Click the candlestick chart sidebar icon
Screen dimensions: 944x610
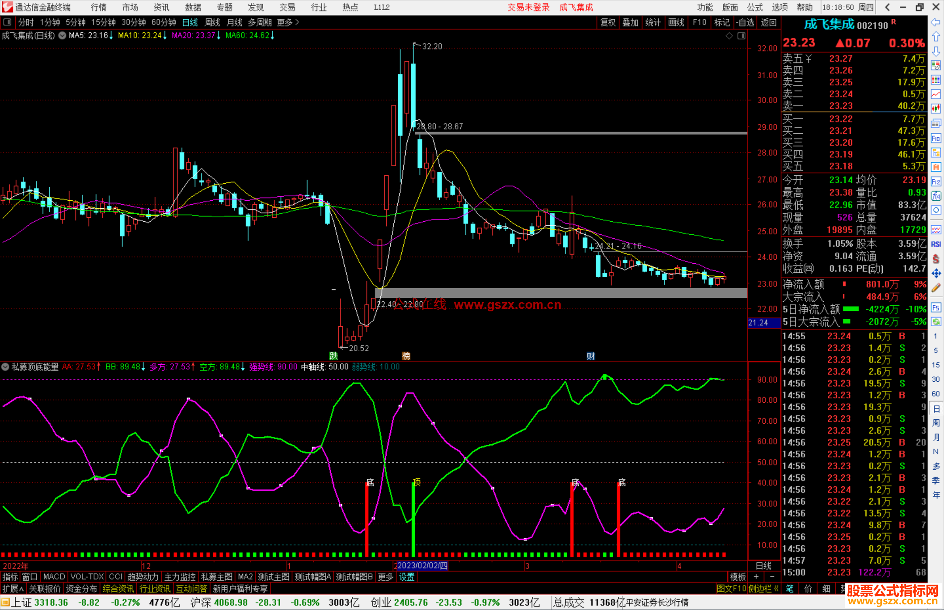pyautogui.click(x=936, y=108)
